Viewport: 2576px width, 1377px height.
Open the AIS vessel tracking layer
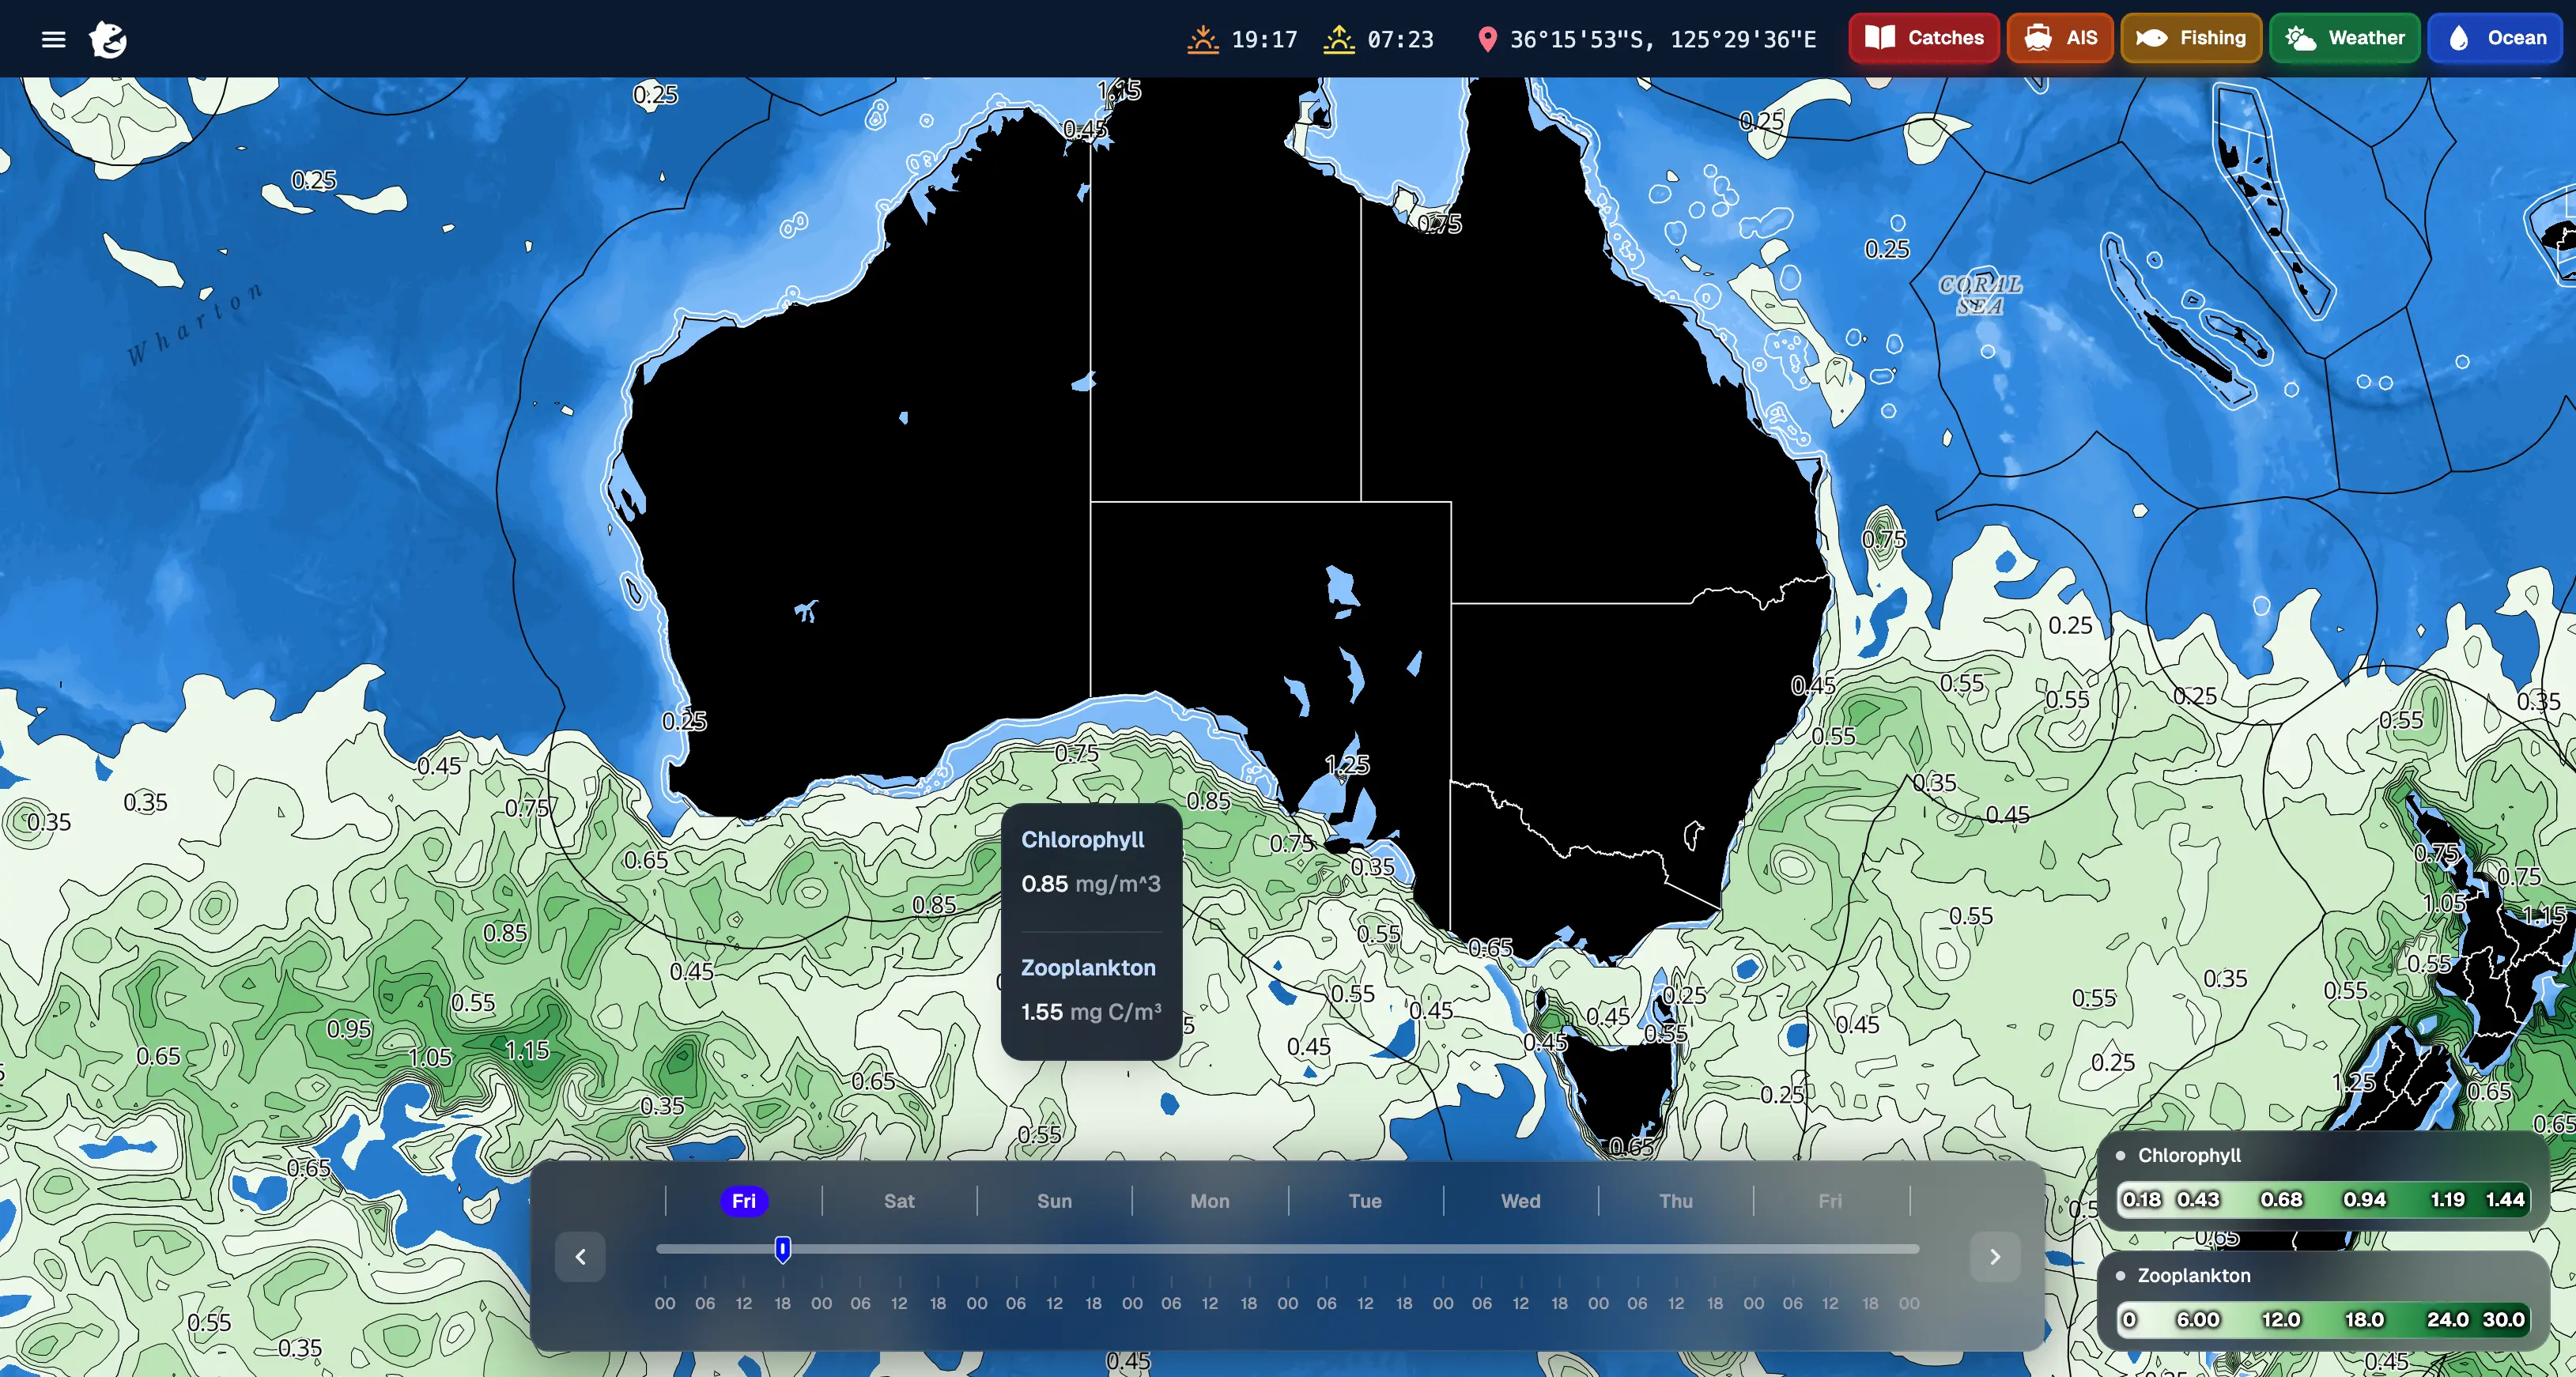[2059, 38]
